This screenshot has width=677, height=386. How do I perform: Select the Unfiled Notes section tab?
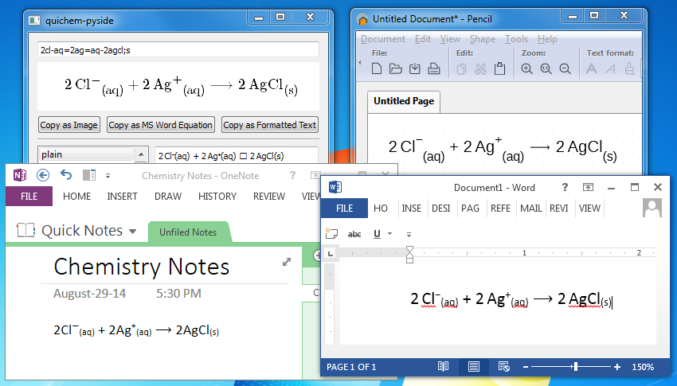click(x=188, y=232)
